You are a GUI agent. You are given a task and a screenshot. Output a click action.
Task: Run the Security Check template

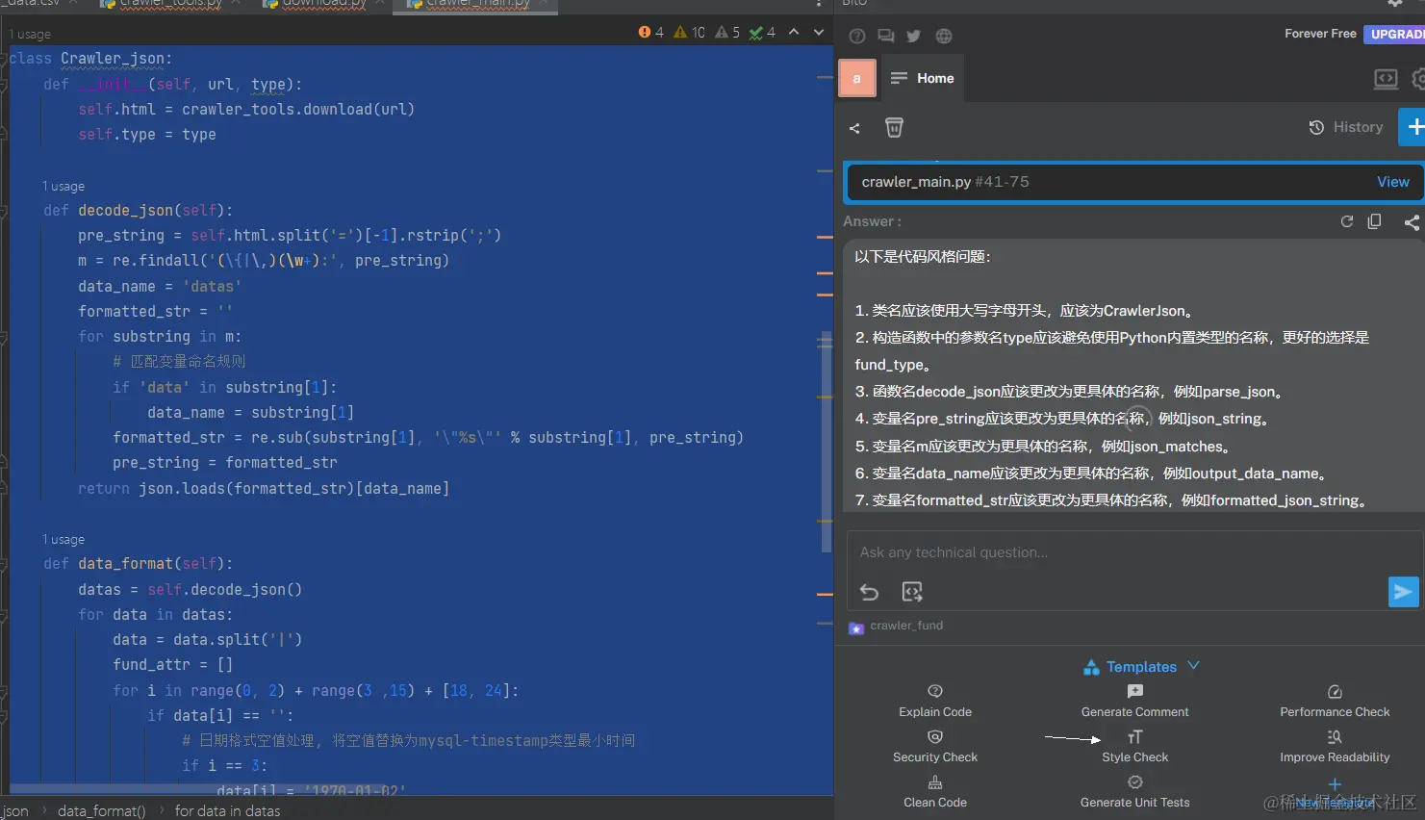point(935,746)
